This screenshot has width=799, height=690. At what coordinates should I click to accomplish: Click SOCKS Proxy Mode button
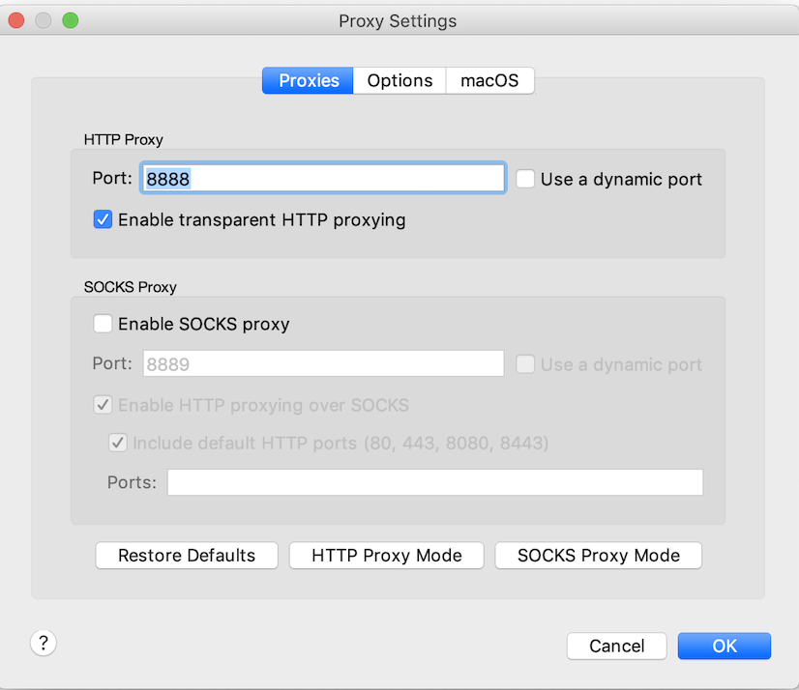pyautogui.click(x=598, y=555)
